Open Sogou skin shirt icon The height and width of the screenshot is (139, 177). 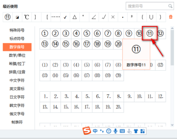click(136, 131)
